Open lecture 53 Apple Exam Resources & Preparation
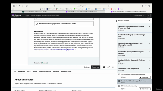Viewport: 163px width, 91px height. [133, 74]
